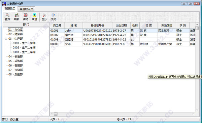
Task: Sort by 政治面貌 column header
Action: pyautogui.click(x=167, y=25)
